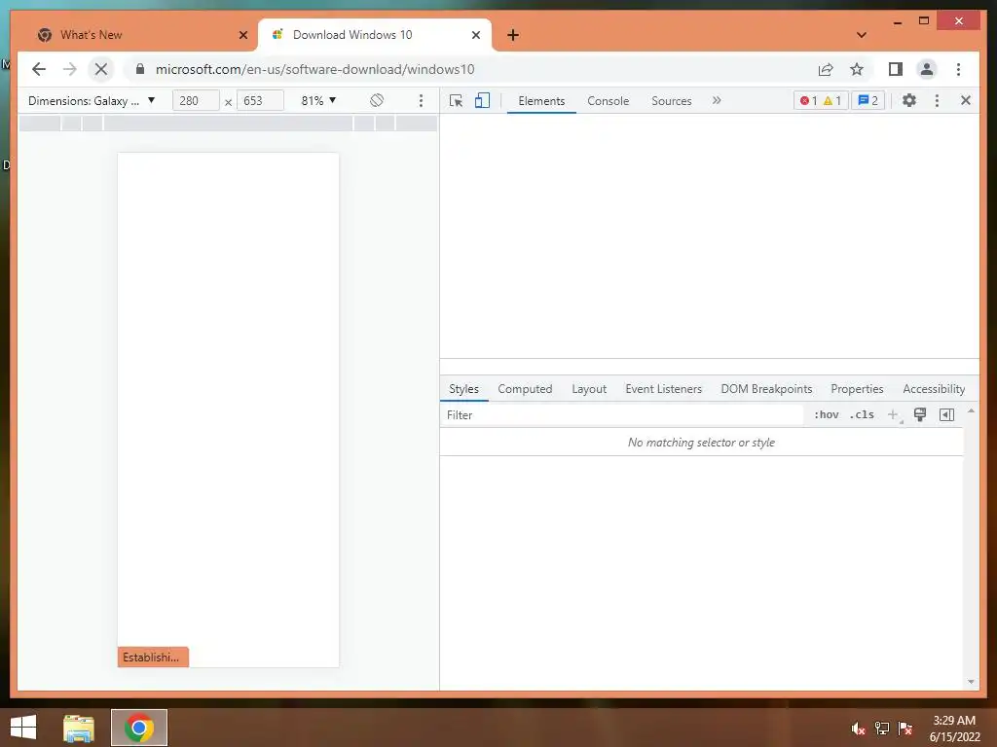
Task: Click the forward navigation arrow
Action: [x=70, y=69]
